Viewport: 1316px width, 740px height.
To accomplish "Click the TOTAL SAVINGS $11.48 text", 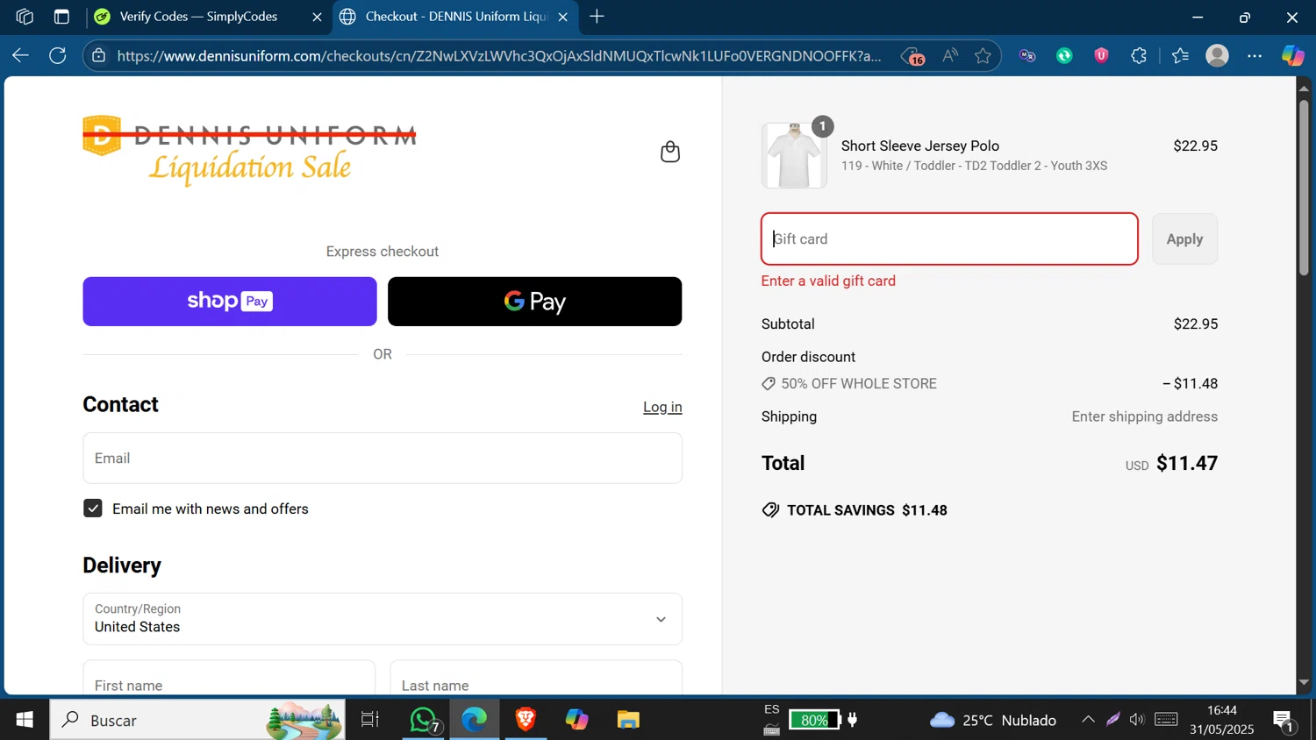I will pyautogui.click(x=867, y=510).
